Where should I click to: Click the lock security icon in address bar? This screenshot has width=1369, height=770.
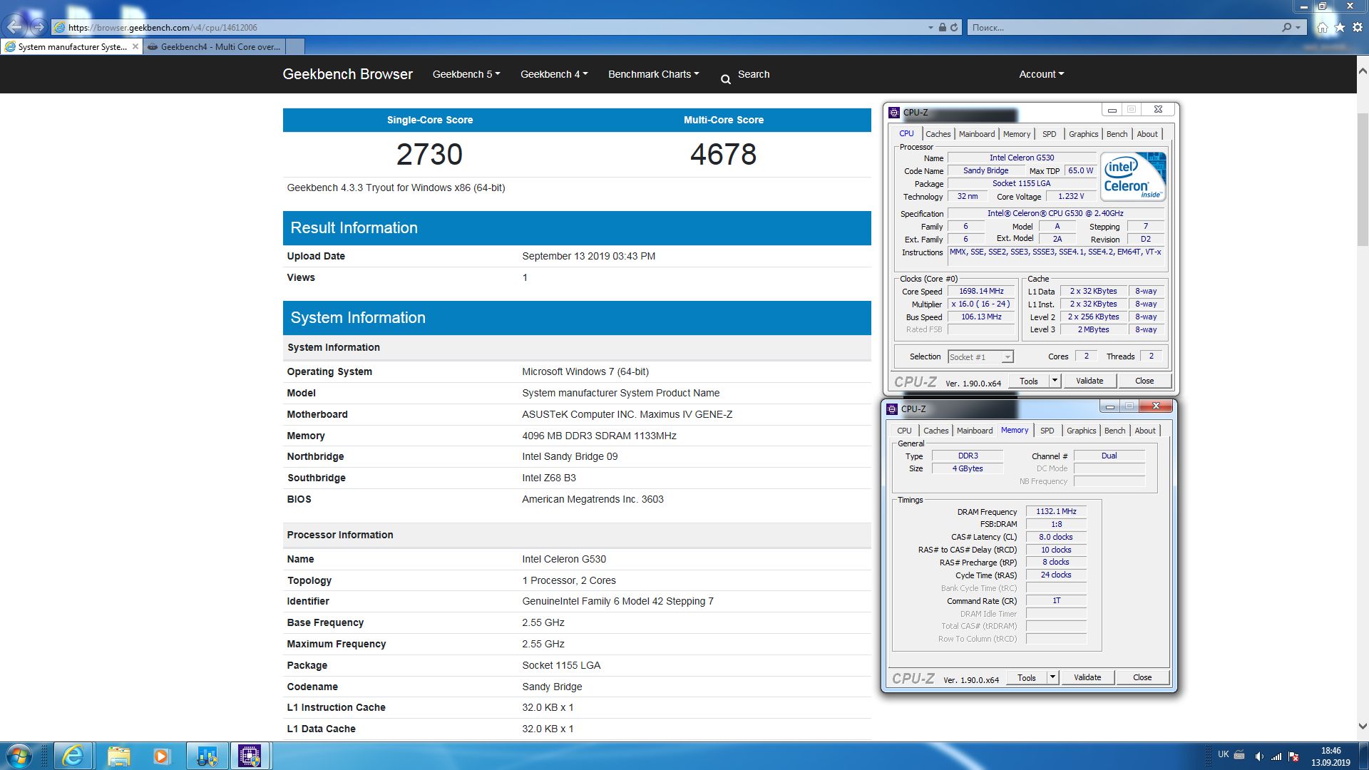(943, 27)
